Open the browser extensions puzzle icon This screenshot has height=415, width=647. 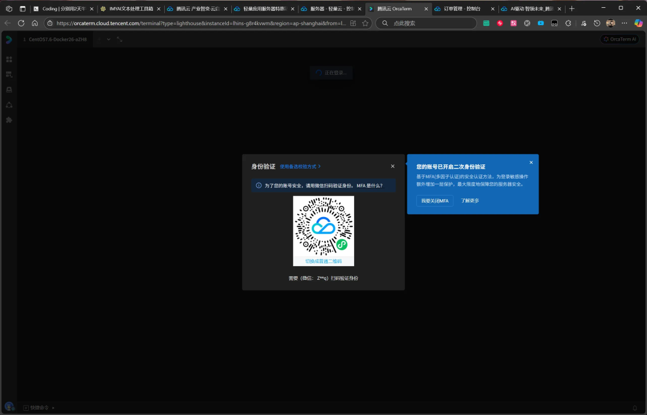(568, 23)
